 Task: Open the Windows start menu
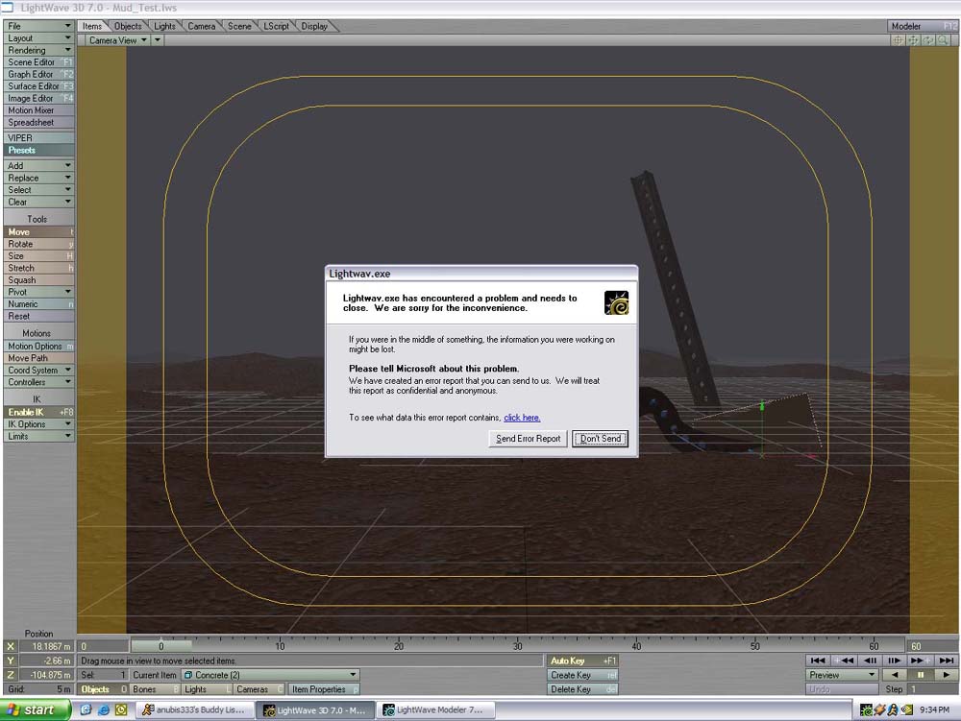35,710
